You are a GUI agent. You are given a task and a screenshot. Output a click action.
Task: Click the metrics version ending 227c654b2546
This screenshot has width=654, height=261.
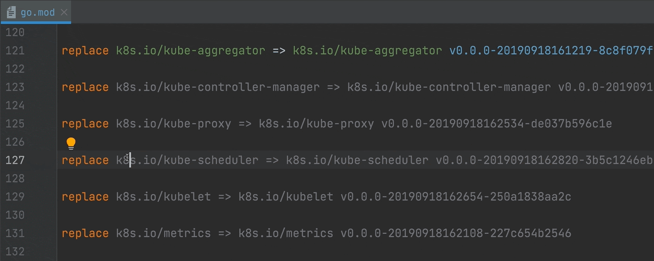pos(456,233)
